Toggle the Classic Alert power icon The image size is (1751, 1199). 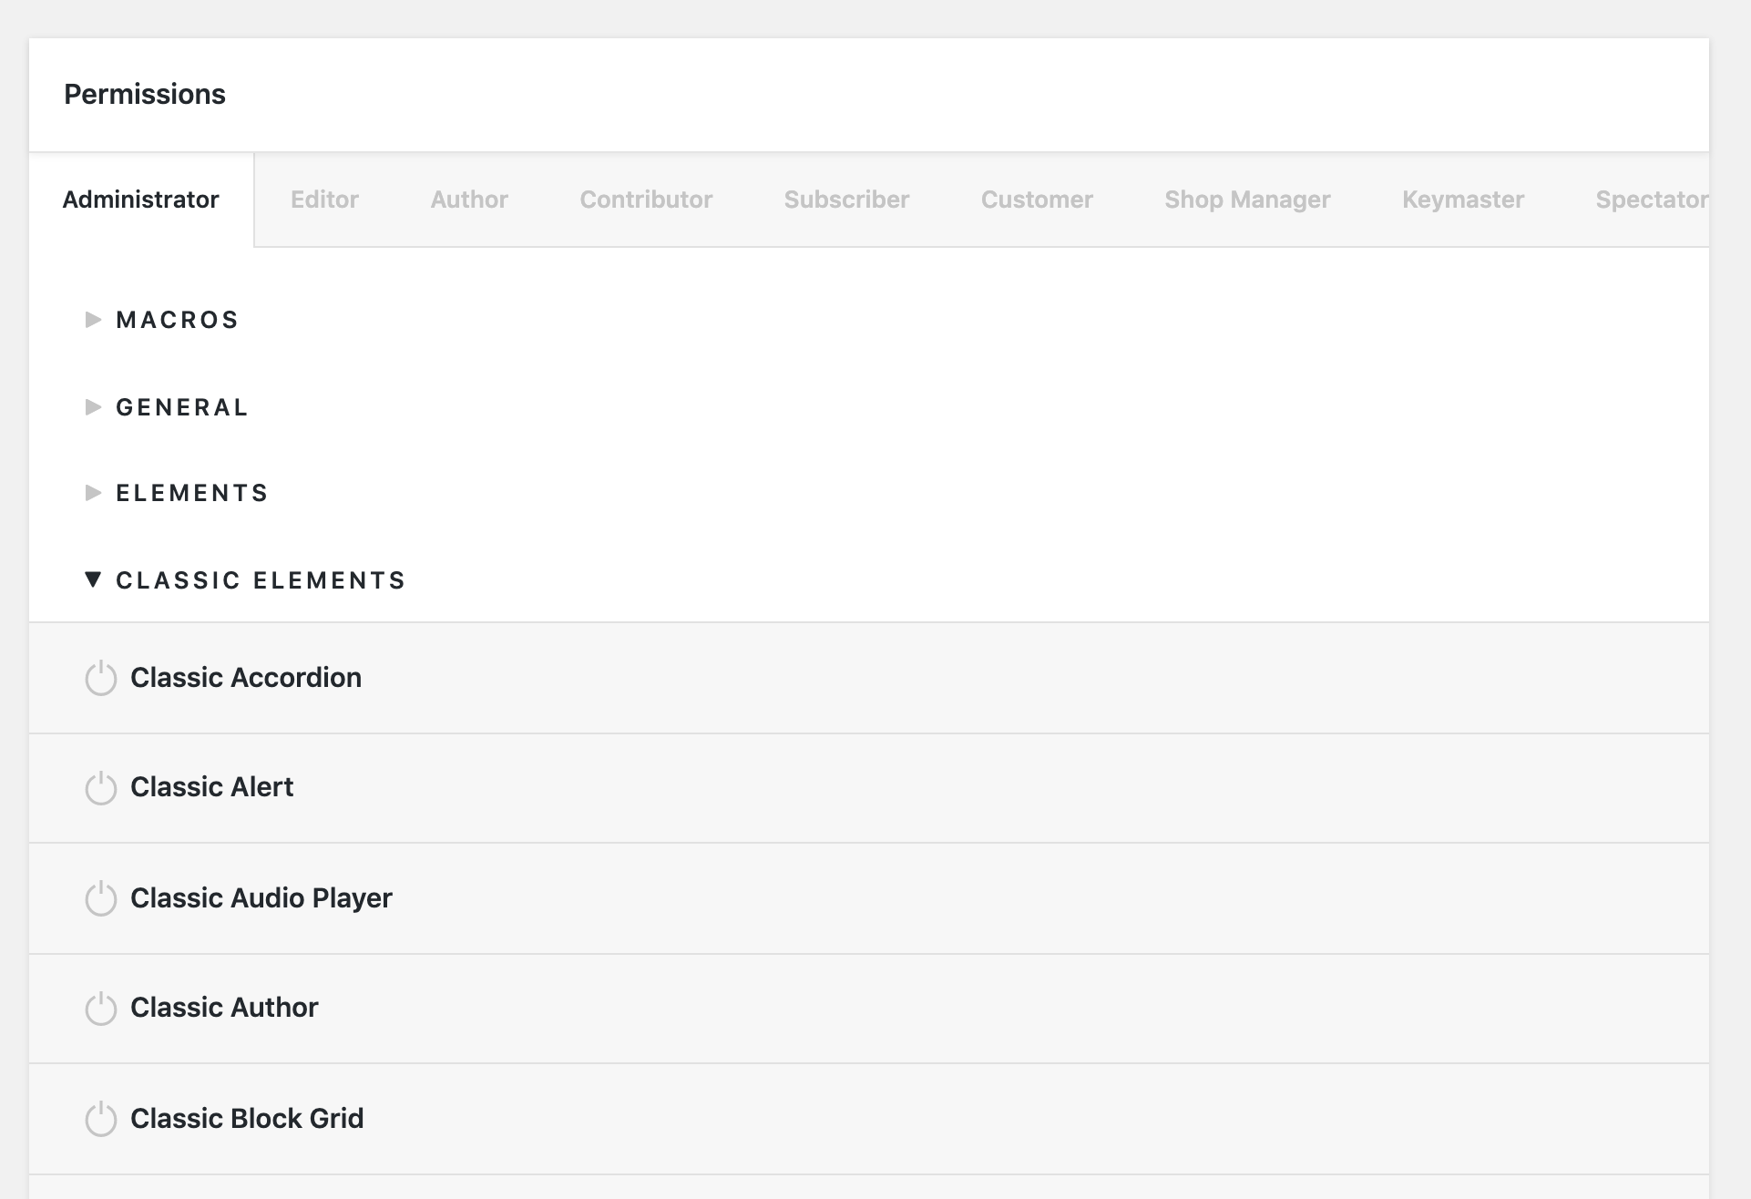[100, 788]
